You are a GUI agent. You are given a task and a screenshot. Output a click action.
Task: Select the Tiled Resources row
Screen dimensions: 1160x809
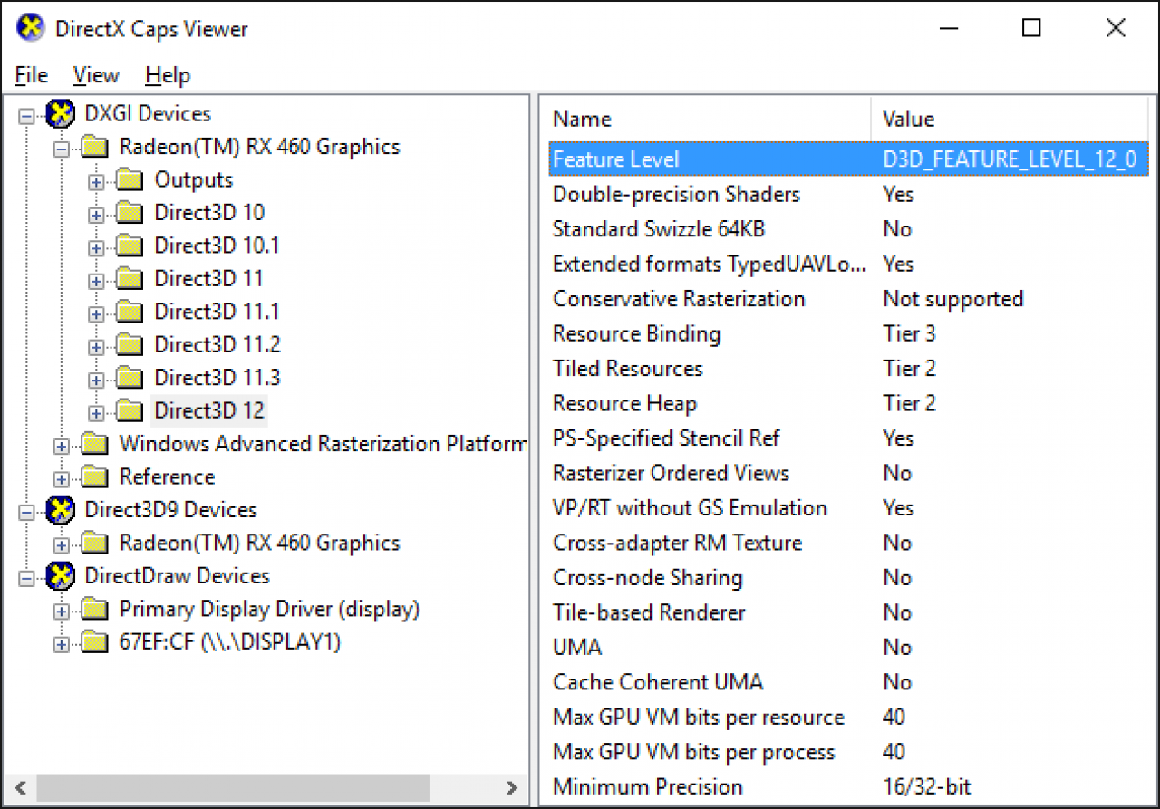[849, 369]
